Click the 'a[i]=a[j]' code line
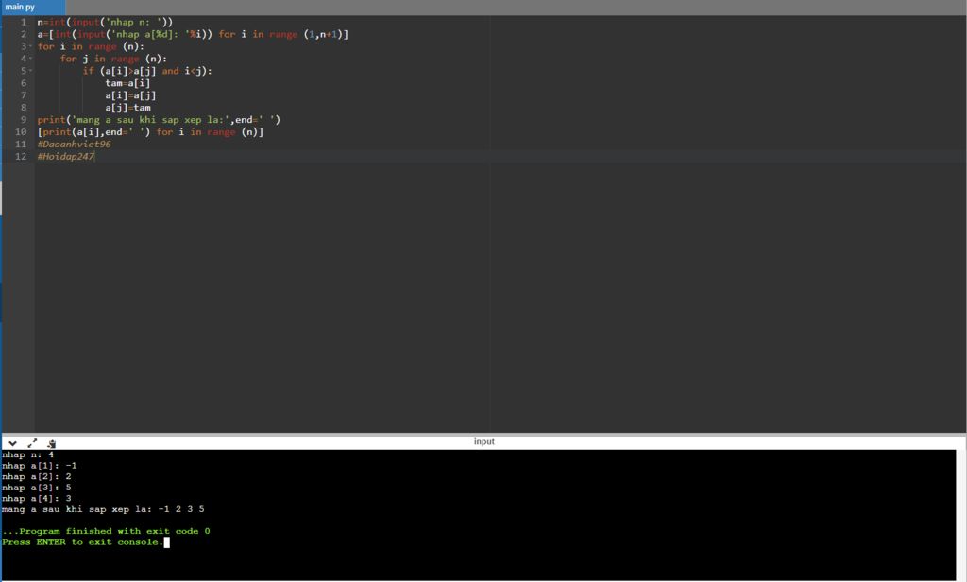967x582 pixels. click(130, 95)
